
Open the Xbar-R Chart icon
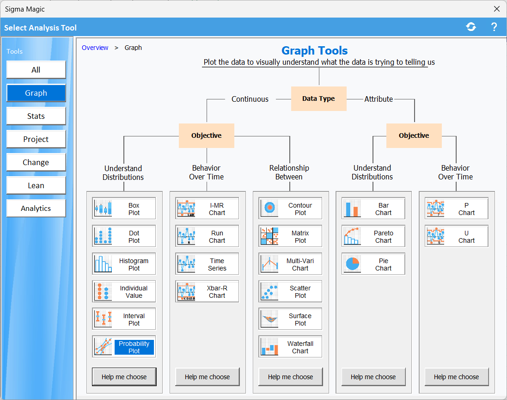pos(186,292)
